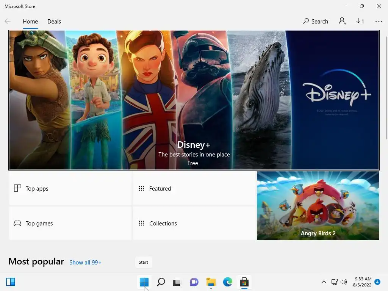Open network status tray icon

[334, 282]
